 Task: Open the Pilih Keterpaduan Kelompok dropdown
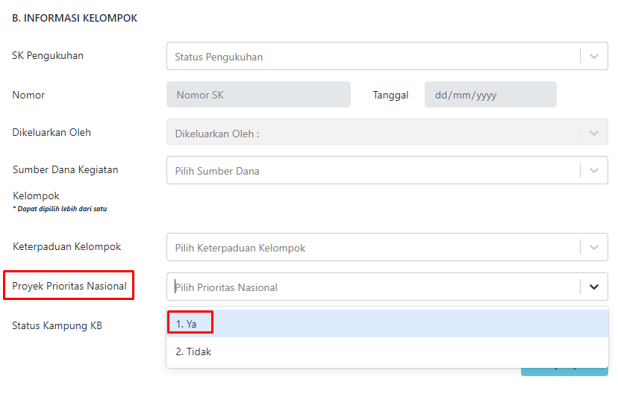(x=387, y=247)
